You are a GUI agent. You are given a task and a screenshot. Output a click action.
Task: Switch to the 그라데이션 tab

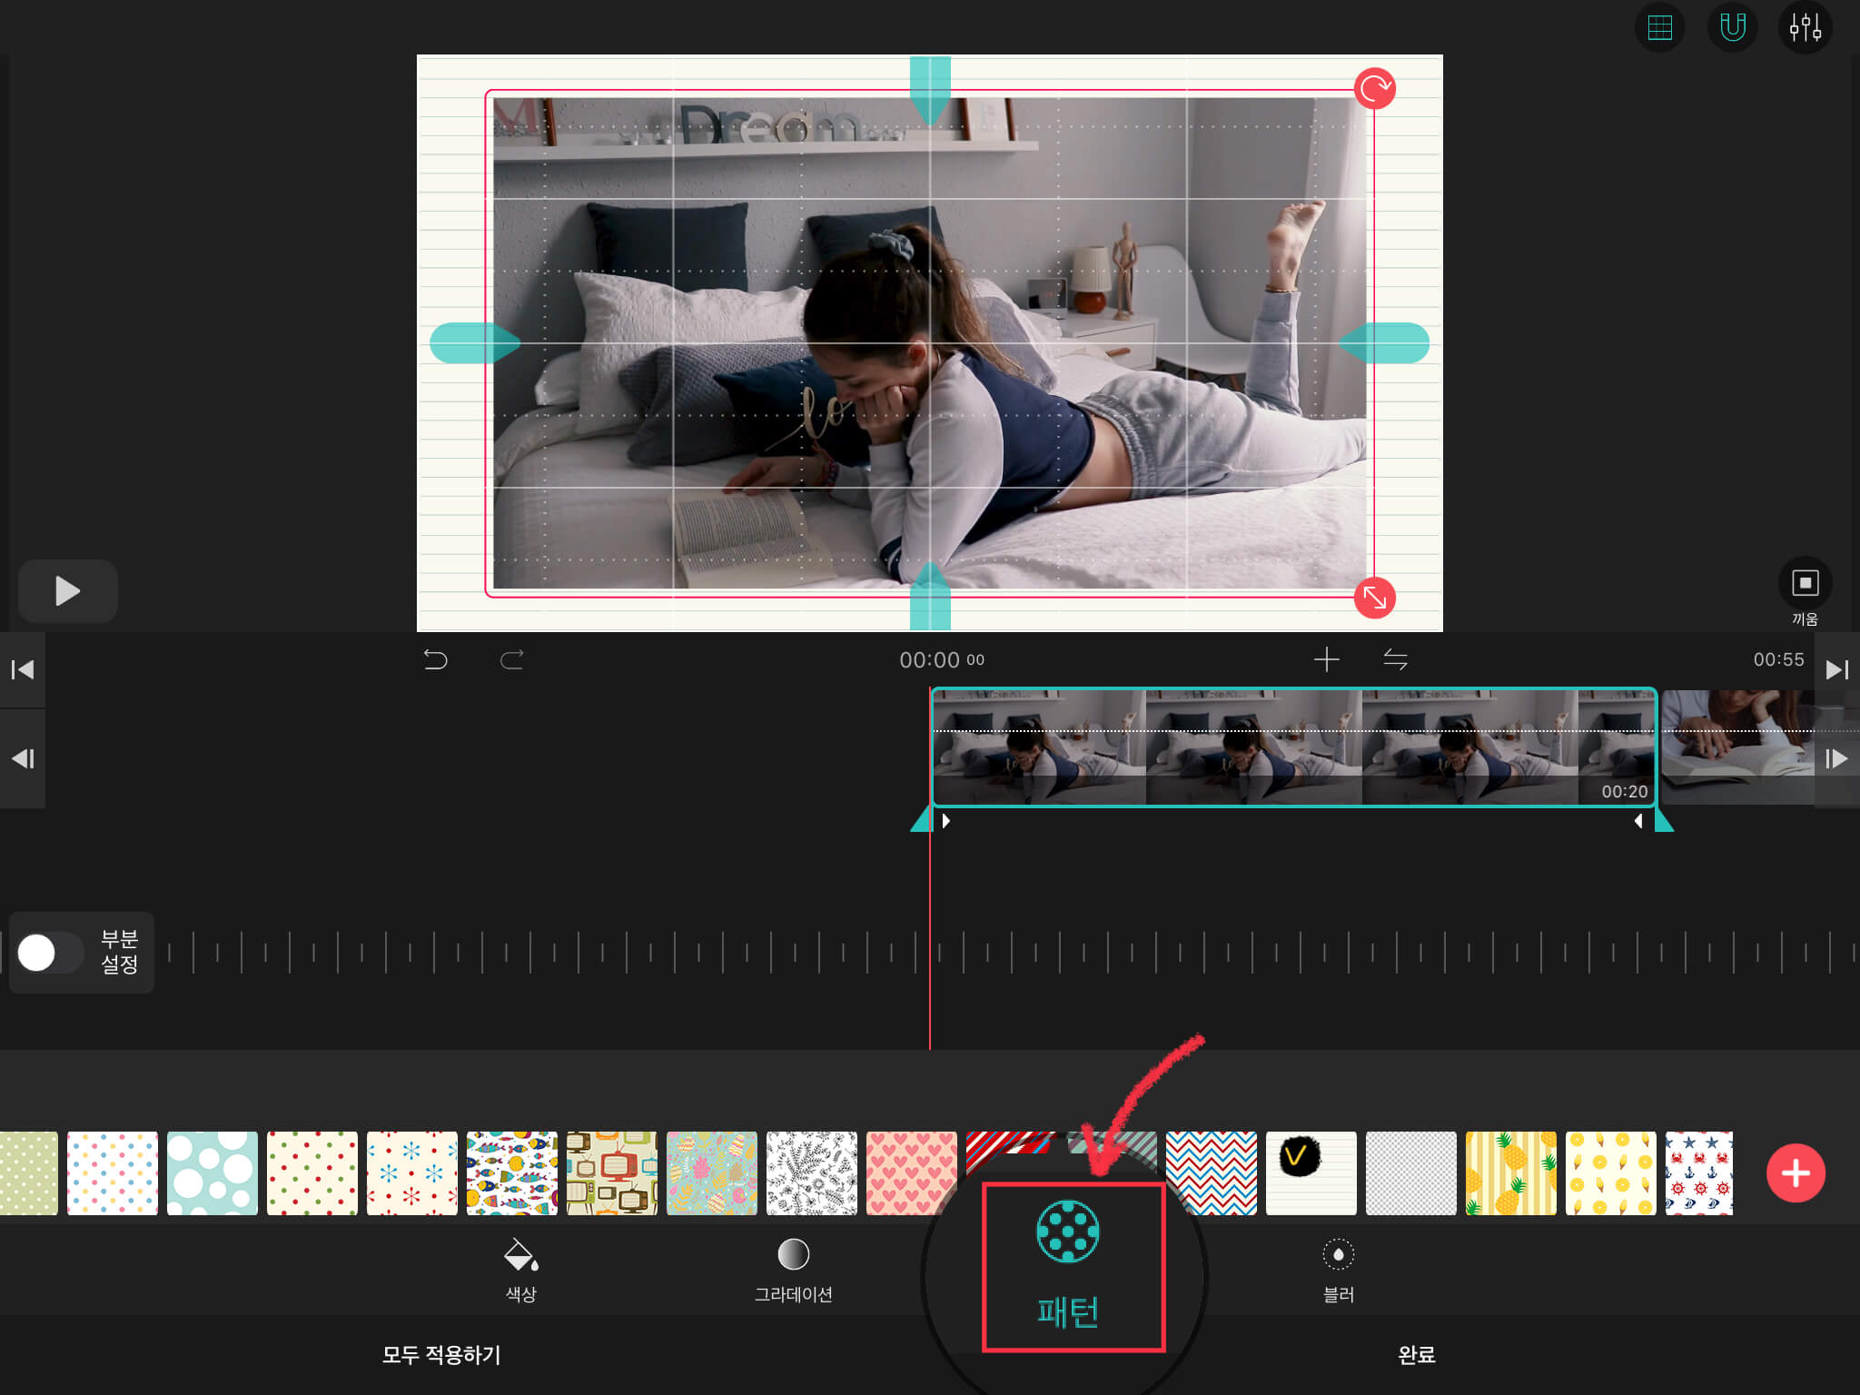(793, 1270)
